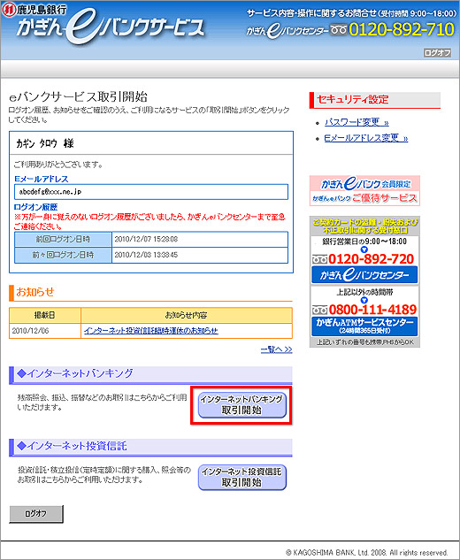
Task: Click the KAGOSHIMA BANK copyright footer text
Action: (367, 553)
